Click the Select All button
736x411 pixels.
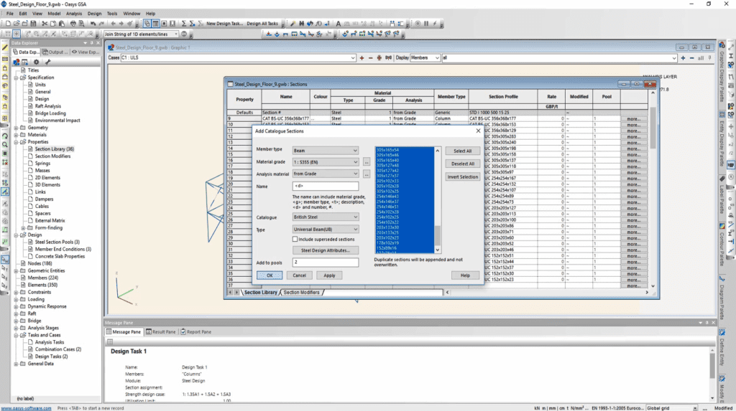point(462,151)
